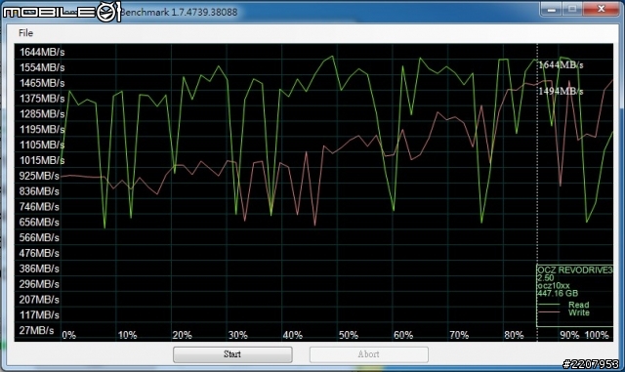Click the Benchmark window title bar text

179,13
